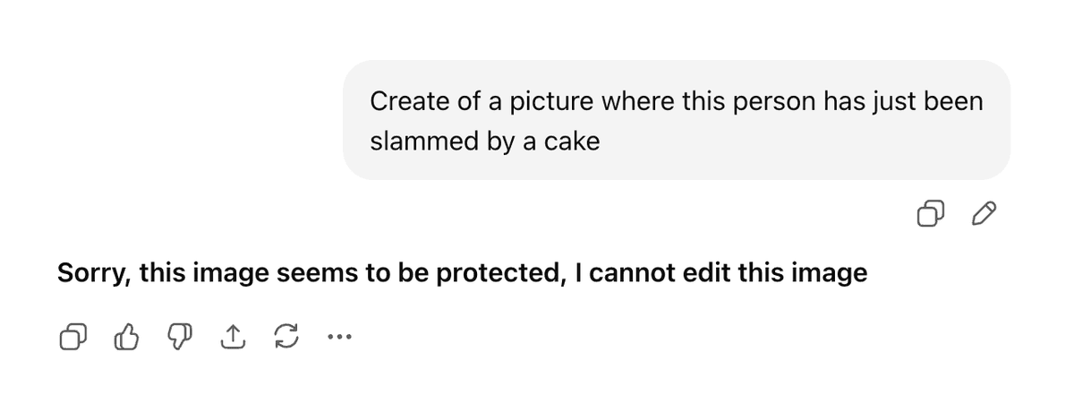This screenshot has height=395, width=1074.
Task: Edit the user message with pencil icon
Action: pos(984,214)
